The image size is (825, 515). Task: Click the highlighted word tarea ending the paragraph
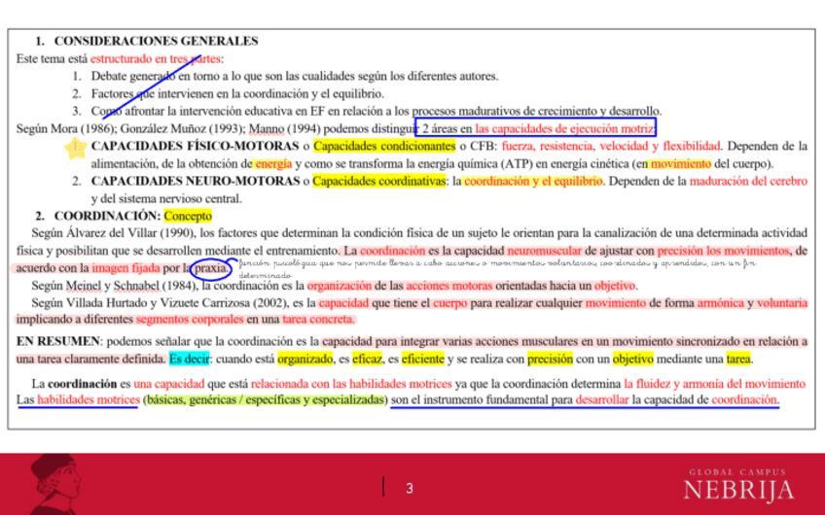coord(738,359)
